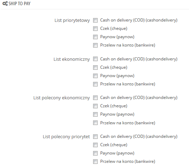Check Czek (cheque) under List polecony priorytet
This screenshot has width=189, height=167.
(95, 145)
